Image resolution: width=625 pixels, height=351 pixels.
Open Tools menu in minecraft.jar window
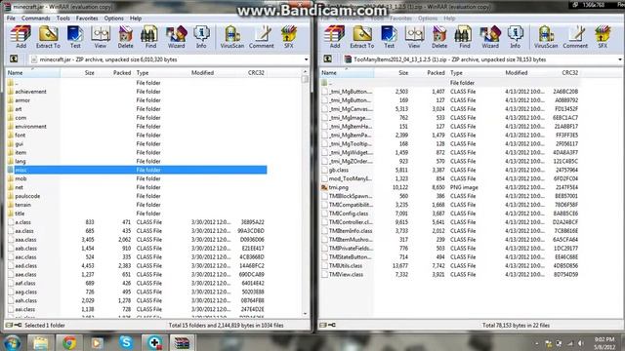pos(62,19)
